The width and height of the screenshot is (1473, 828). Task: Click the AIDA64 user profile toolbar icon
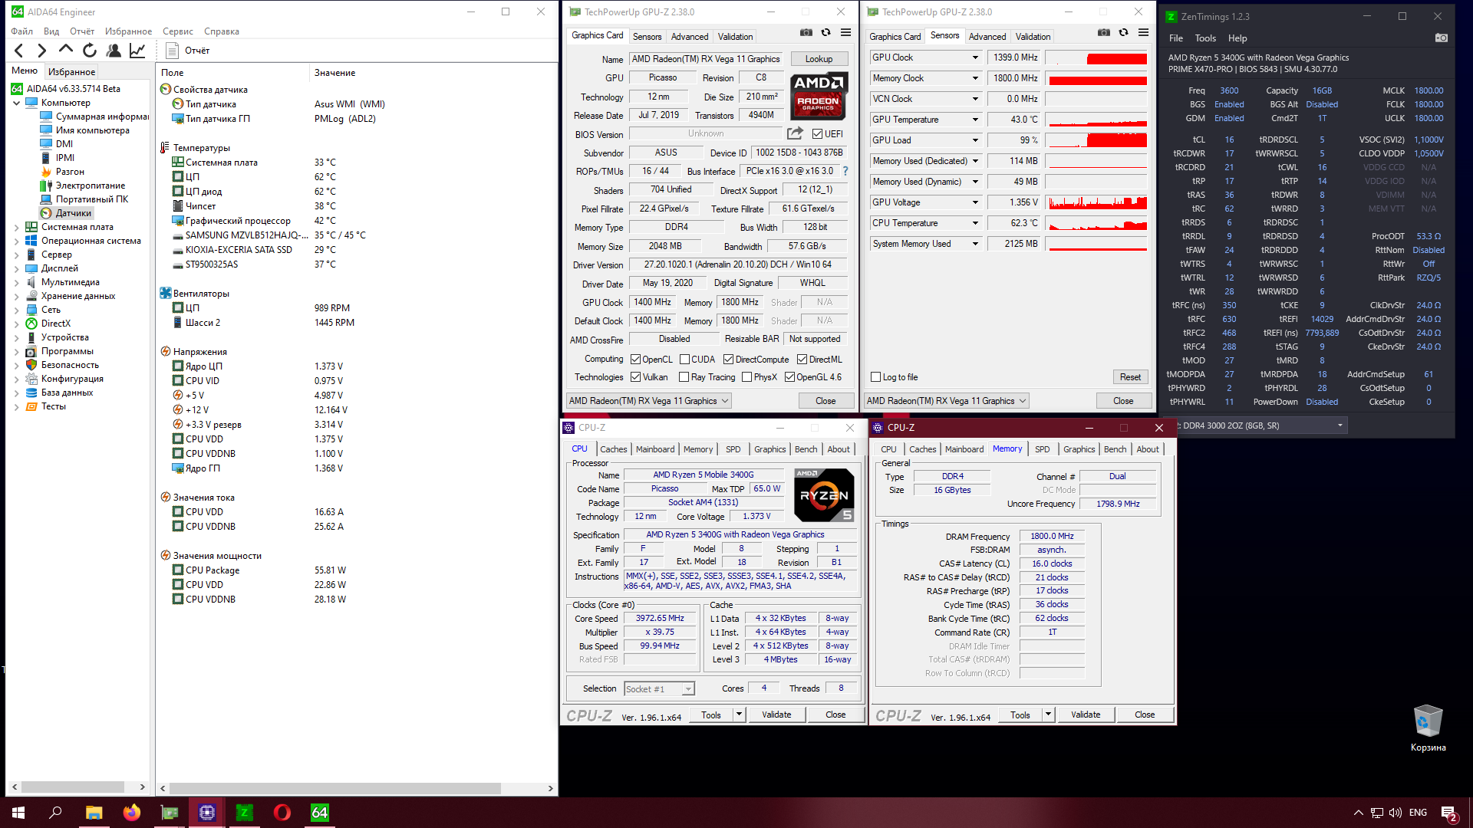pos(114,51)
